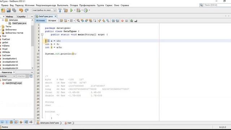
Task: Close the DataTypes.java editor tab
Action: [x=55, y=16]
